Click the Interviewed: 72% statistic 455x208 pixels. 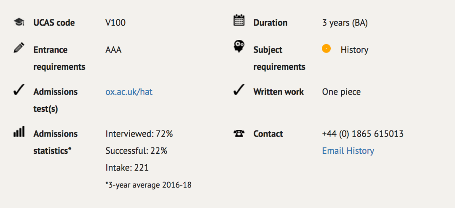(139, 134)
